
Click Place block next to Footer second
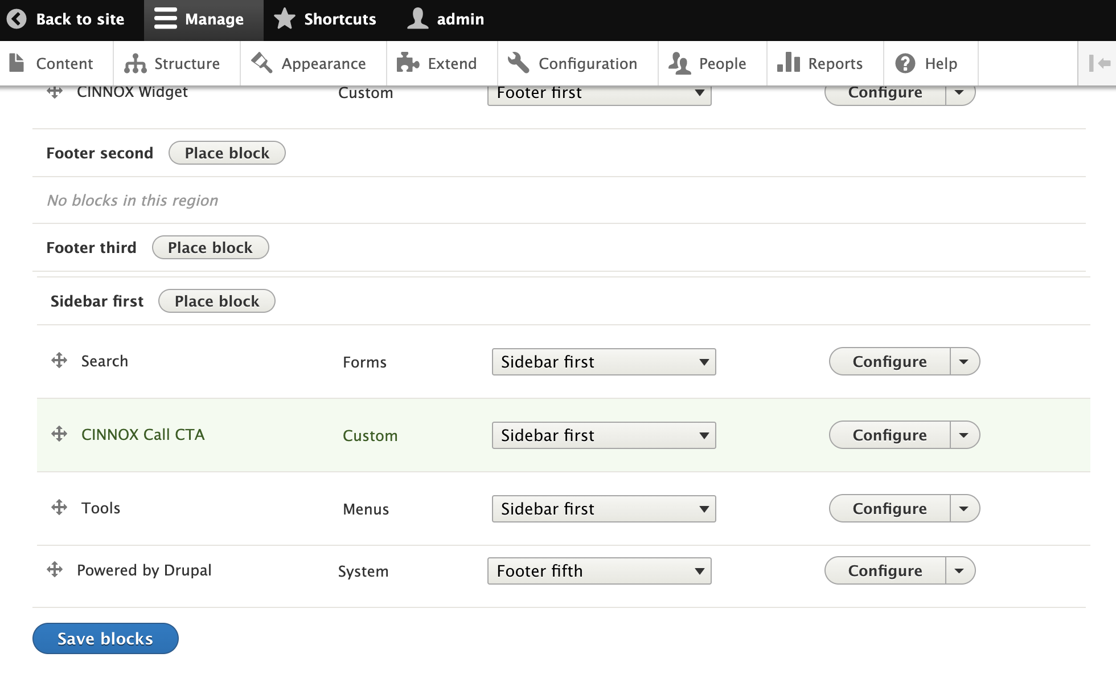click(227, 153)
